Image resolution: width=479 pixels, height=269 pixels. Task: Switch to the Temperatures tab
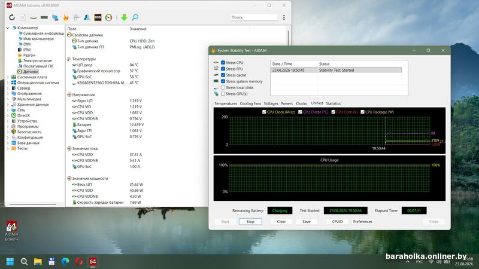click(x=226, y=103)
